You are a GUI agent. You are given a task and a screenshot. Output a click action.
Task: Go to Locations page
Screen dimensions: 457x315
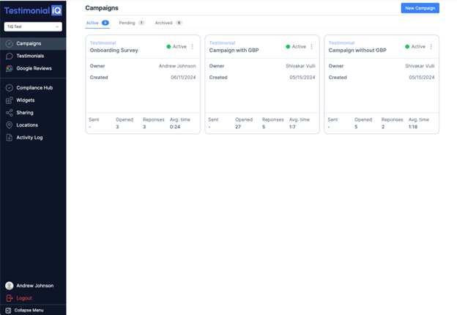33,125
